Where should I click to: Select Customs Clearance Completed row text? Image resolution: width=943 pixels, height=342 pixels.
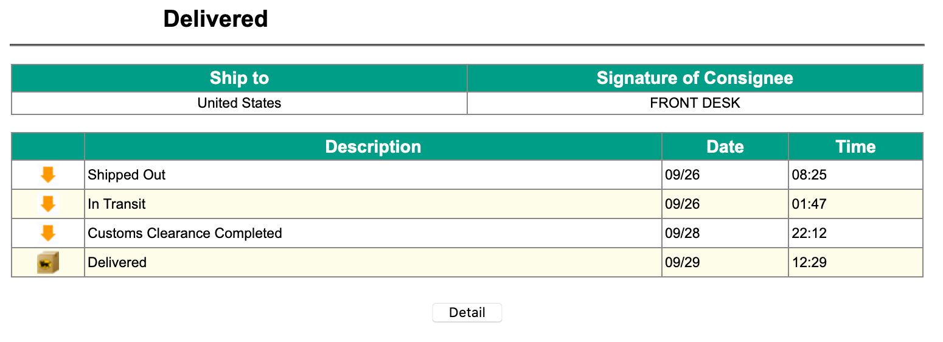(185, 233)
